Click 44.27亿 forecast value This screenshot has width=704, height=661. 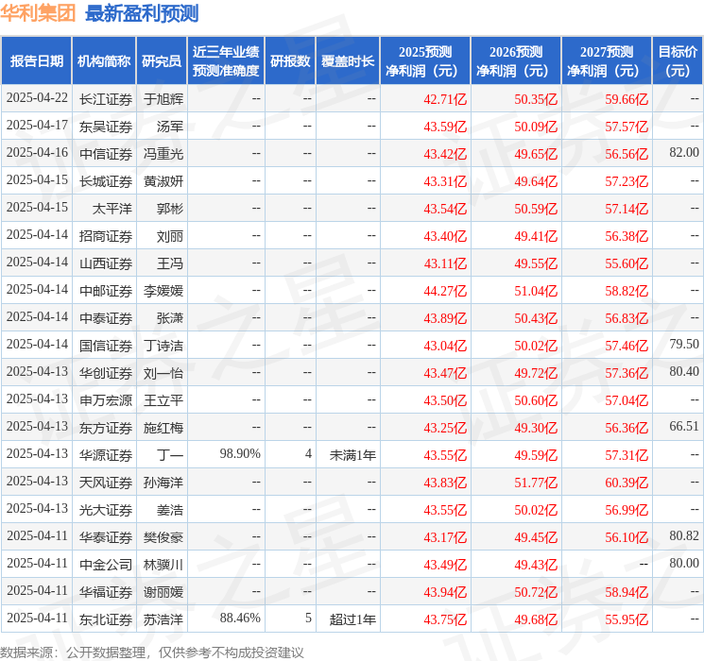(x=445, y=291)
